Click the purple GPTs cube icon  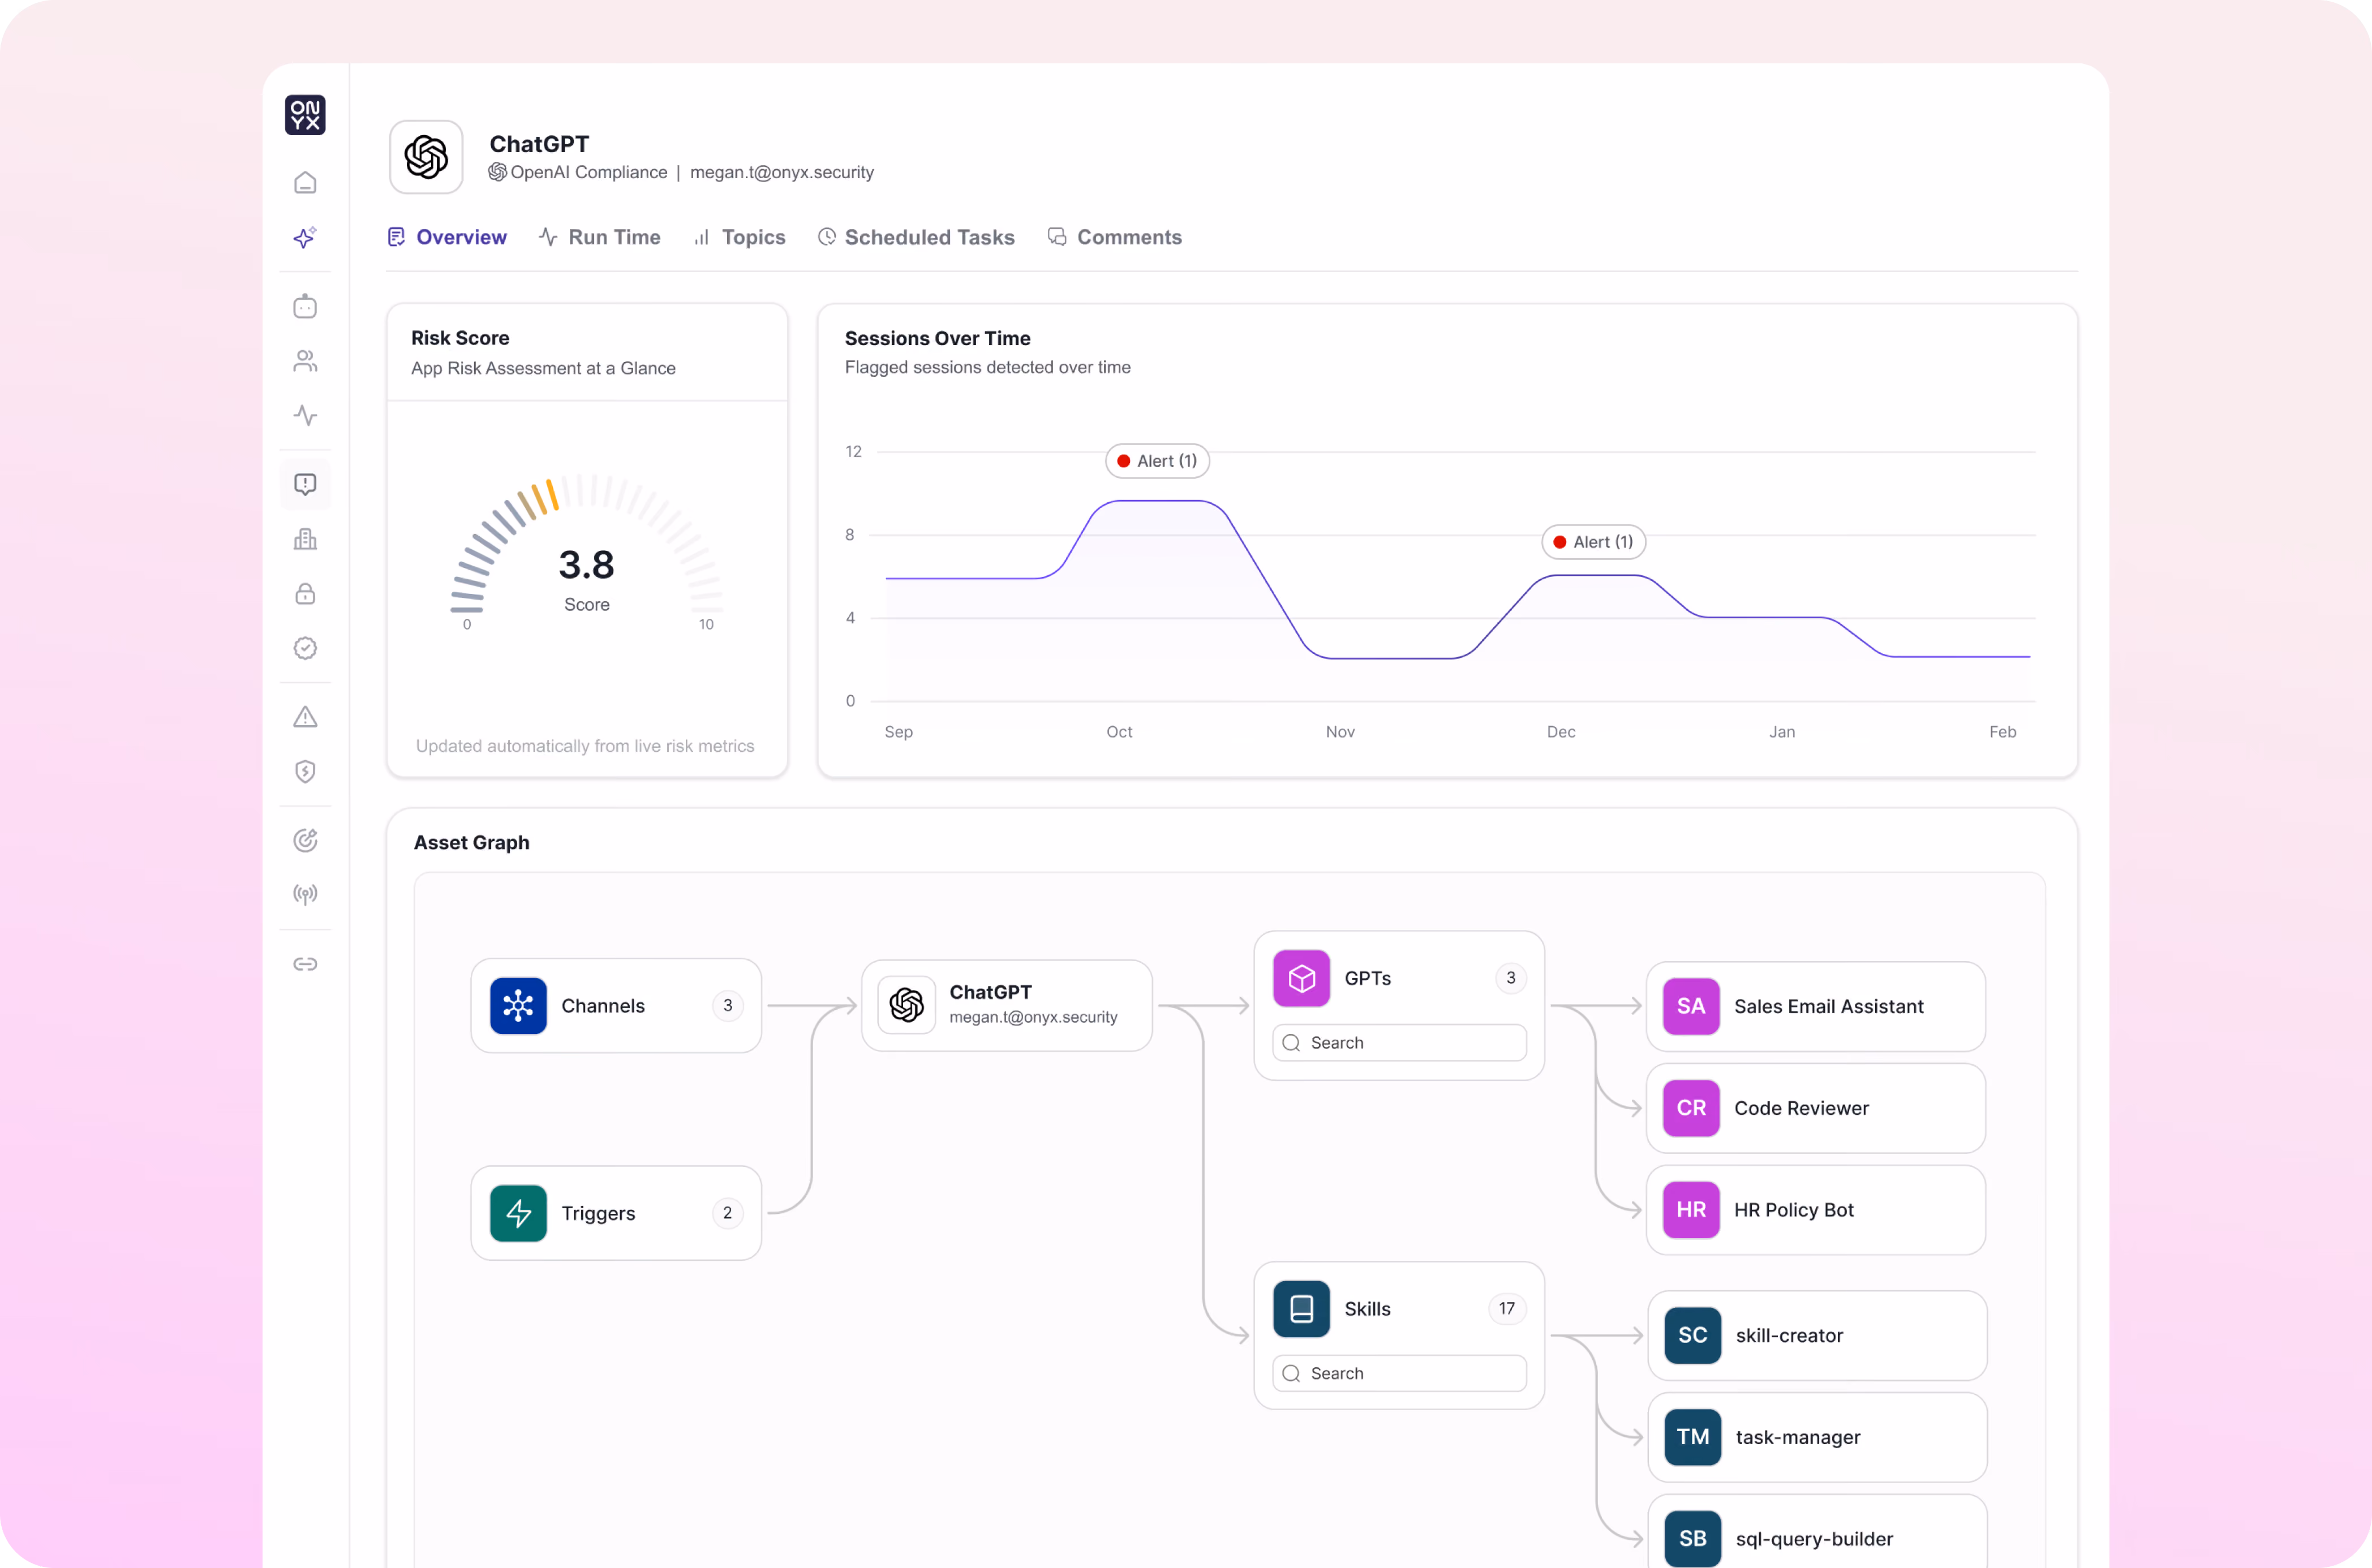tap(1301, 978)
